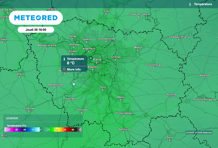Click the Dourdan label
The image size is (218, 148).
[71, 98]
